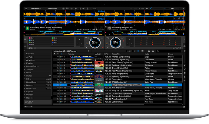Open the BEAT JUMP pad mode dropdown
209x124 pixels.
pyautogui.click(x=177, y=48)
